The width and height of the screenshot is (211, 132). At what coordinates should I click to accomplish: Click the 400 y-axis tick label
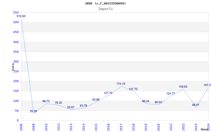coord(16,42)
